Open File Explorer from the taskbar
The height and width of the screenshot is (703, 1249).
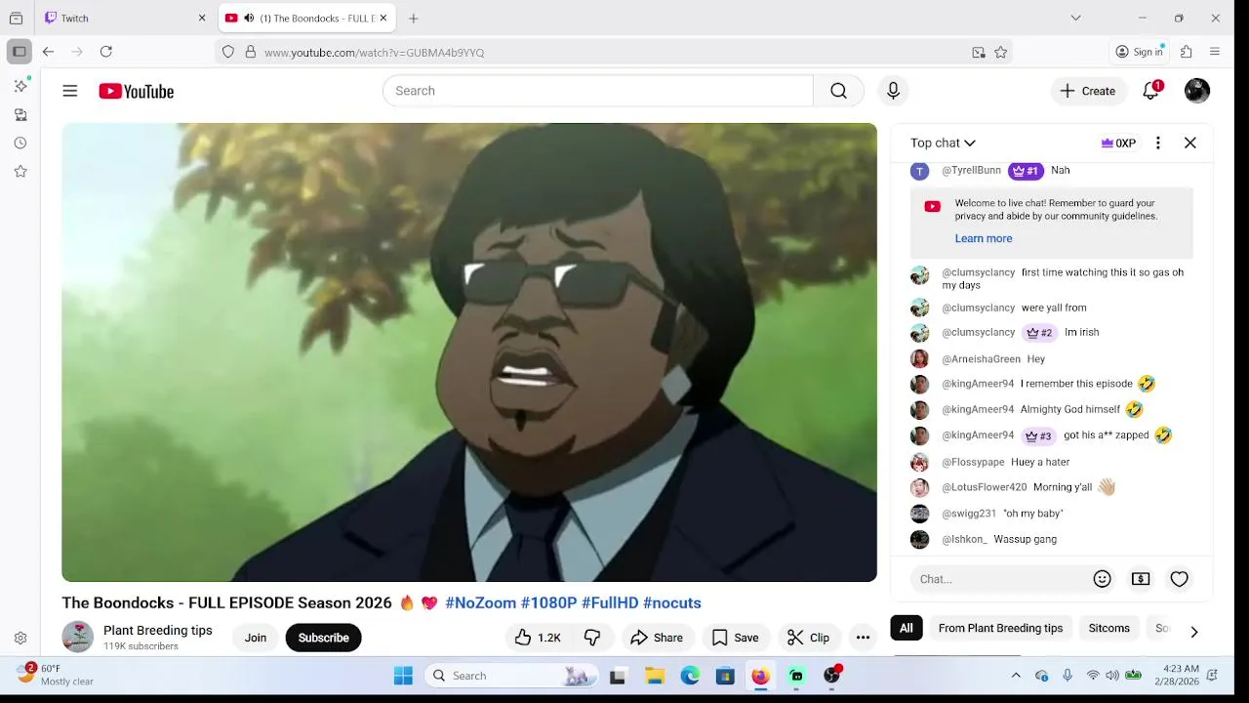coord(655,676)
